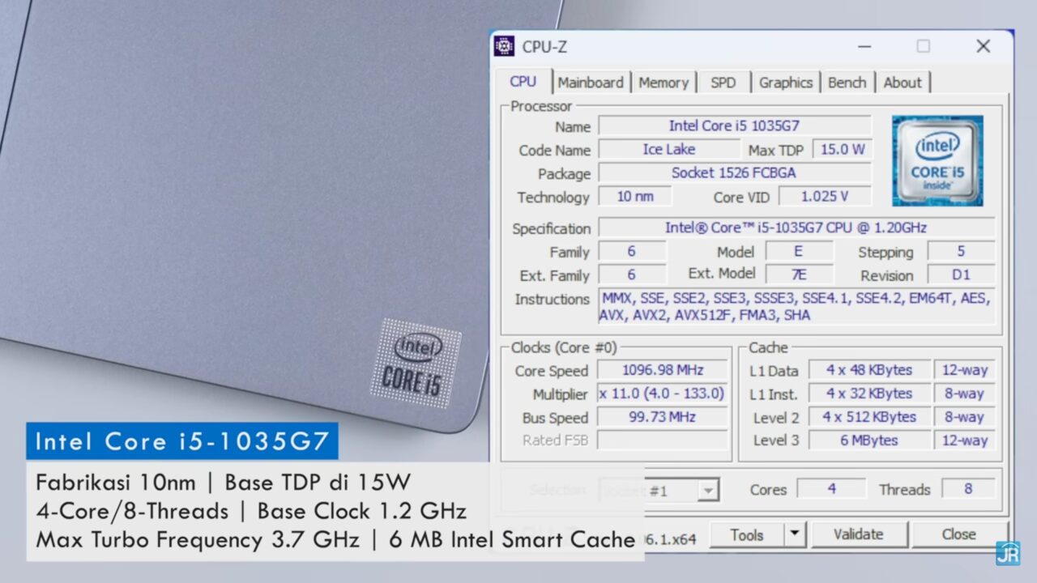Open the Bench tab
The width and height of the screenshot is (1037, 583).
(x=847, y=83)
